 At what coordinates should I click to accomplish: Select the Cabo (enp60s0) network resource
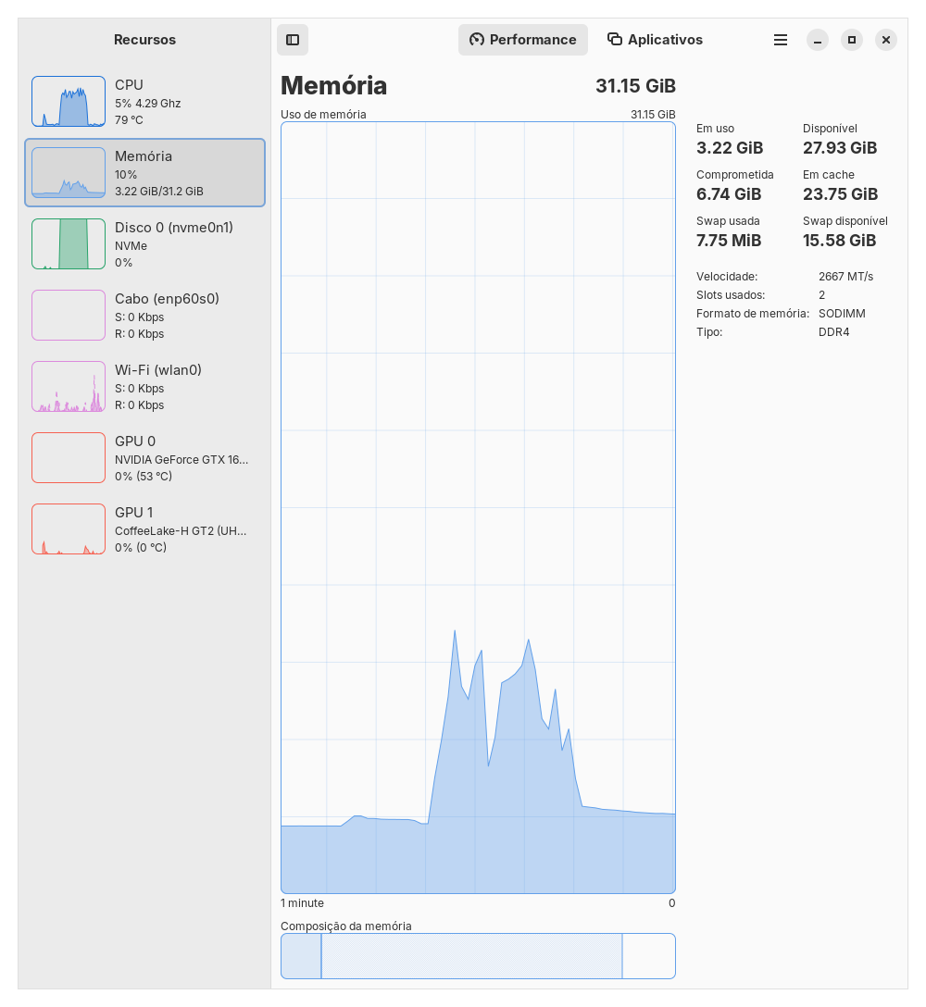tap(144, 316)
